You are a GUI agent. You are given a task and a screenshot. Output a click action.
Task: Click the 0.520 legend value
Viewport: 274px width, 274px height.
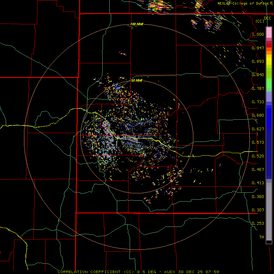(x=258, y=156)
